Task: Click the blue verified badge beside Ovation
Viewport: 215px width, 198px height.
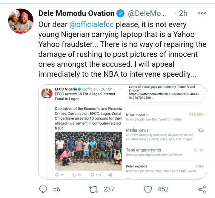Action: (x=120, y=13)
